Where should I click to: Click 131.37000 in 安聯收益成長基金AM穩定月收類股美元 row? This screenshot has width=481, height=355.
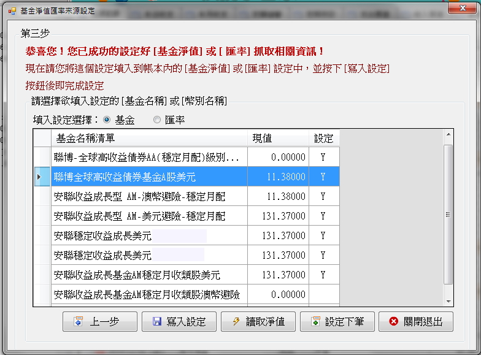pyautogui.click(x=278, y=275)
